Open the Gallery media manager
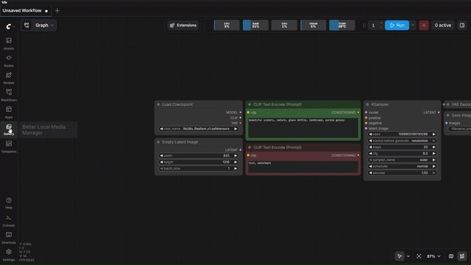471x265 pixels. click(x=9, y=130)
